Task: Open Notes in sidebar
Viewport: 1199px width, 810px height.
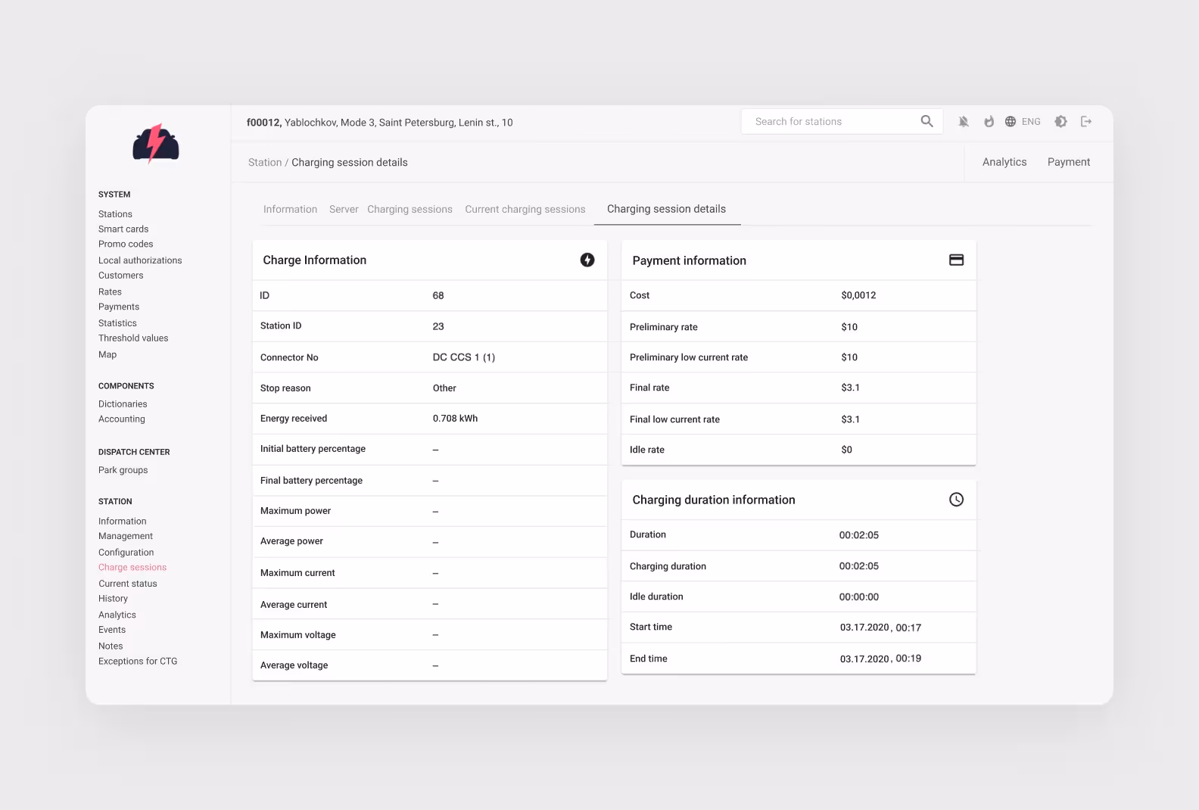Action: point(111,646)
